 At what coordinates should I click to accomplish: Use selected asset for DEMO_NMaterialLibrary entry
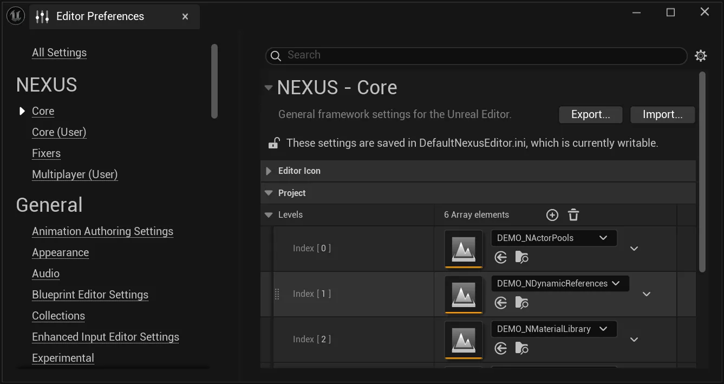[500, 348]
